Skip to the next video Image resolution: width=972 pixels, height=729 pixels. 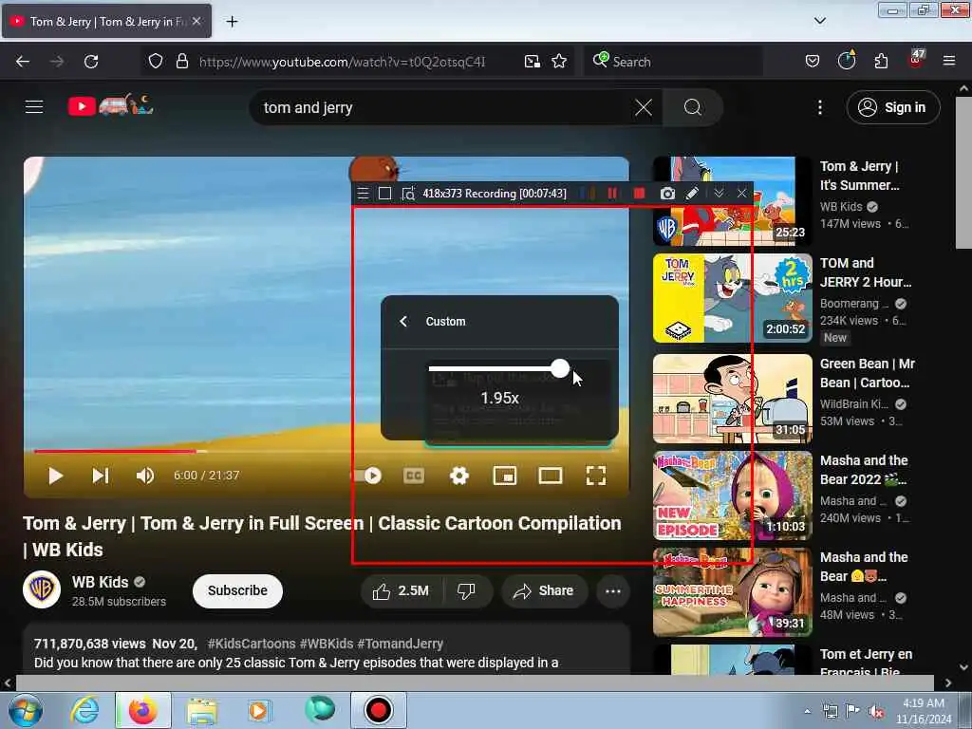[101, 476]
